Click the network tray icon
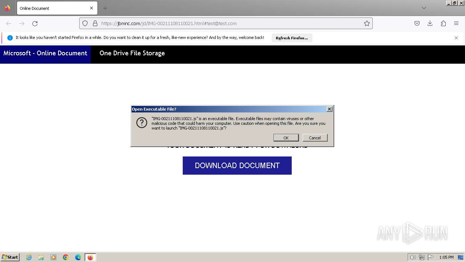465x262 pixels. pyautogui.click(x=422, y=257)
